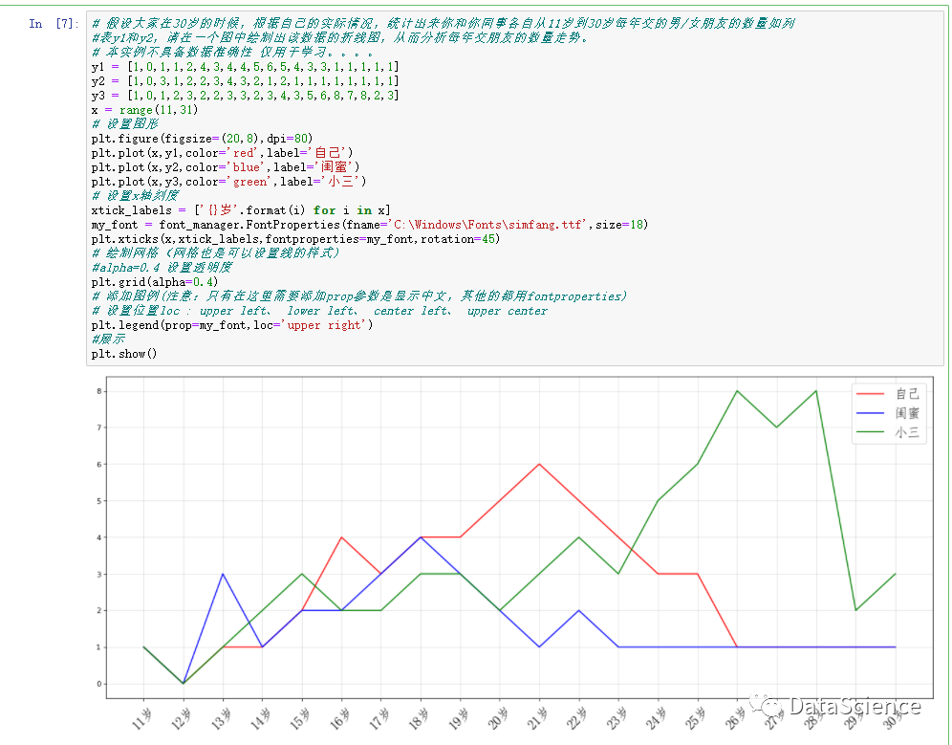Click the first comment line mentioning 30岁

pyautogui.click(x=444, y=24)
